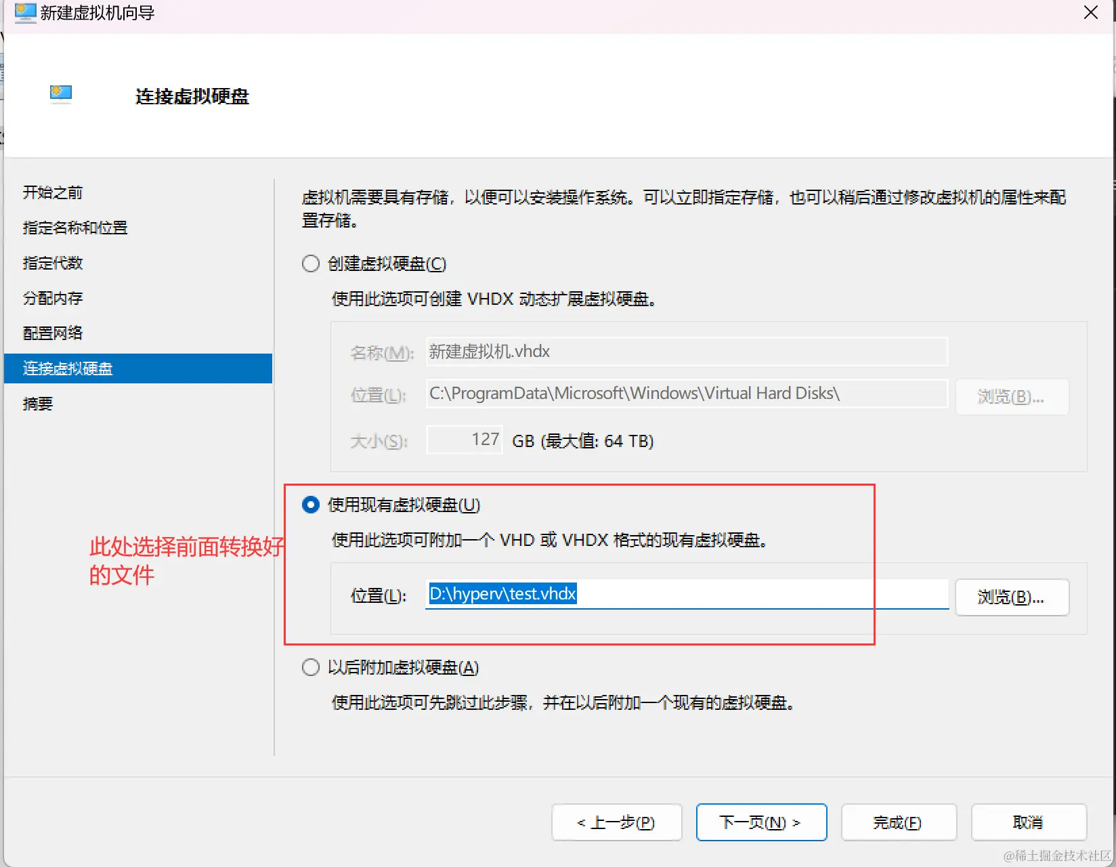
Task: Click the disk size 127 GB field
Action: coord(464,439)
